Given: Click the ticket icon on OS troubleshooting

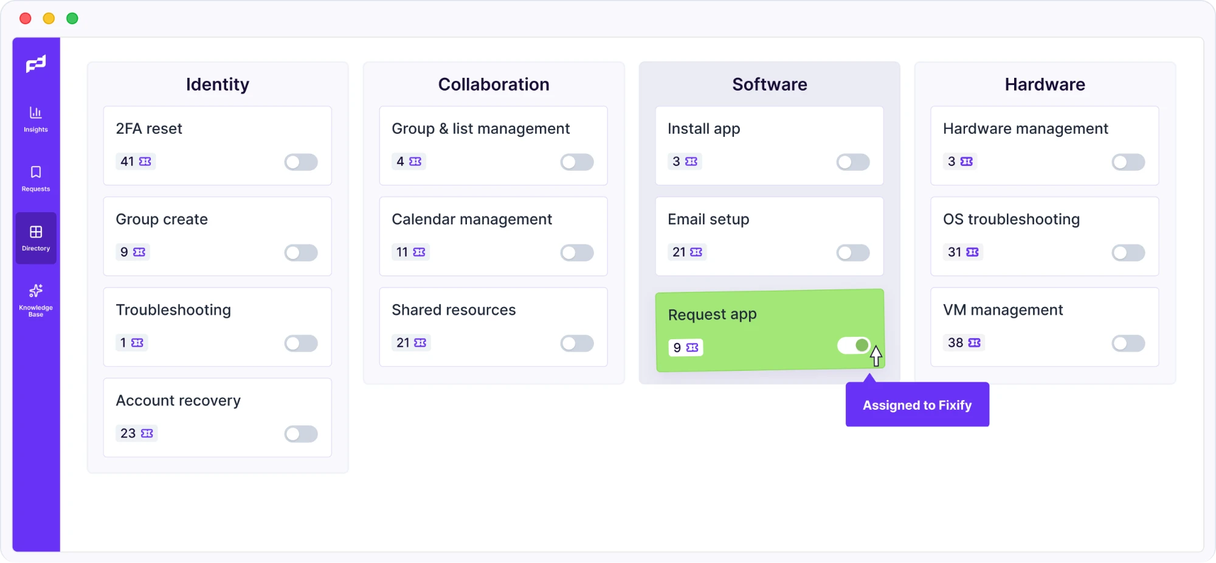Looking at the screenshot, I should tap(973, 252).
